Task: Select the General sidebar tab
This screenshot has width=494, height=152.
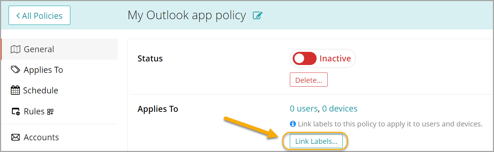Action: [39, 49]
